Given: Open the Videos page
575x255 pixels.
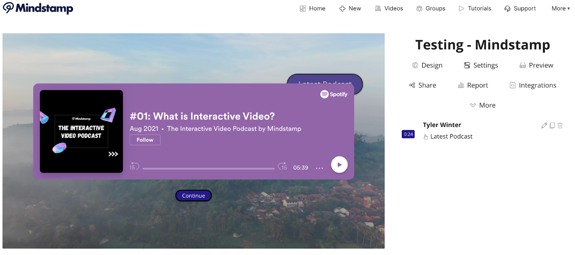Looking at the screenshot, I should pos(389,8).
